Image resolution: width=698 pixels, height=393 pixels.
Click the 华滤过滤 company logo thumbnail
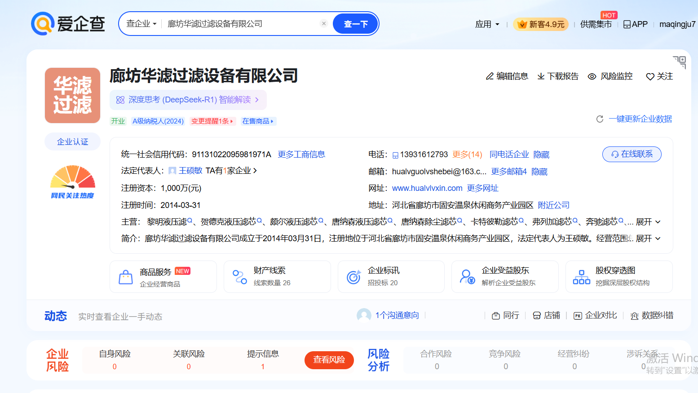pyautogui.click(x=72, y=95)
